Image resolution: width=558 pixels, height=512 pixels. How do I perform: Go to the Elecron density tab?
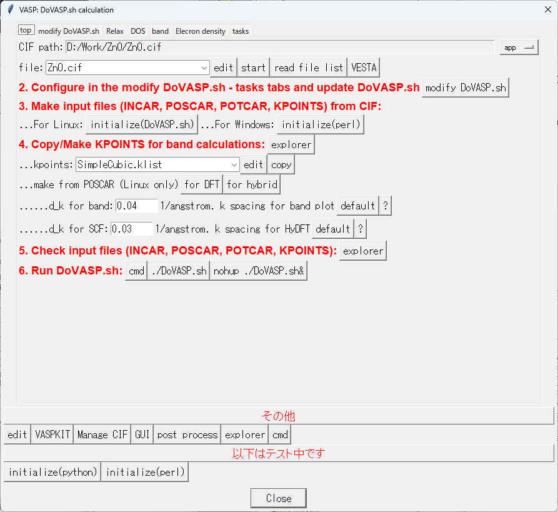(201, 31)
